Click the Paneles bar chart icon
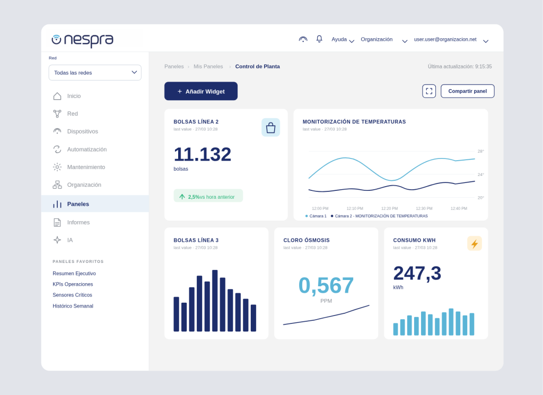 pos(57,204)
